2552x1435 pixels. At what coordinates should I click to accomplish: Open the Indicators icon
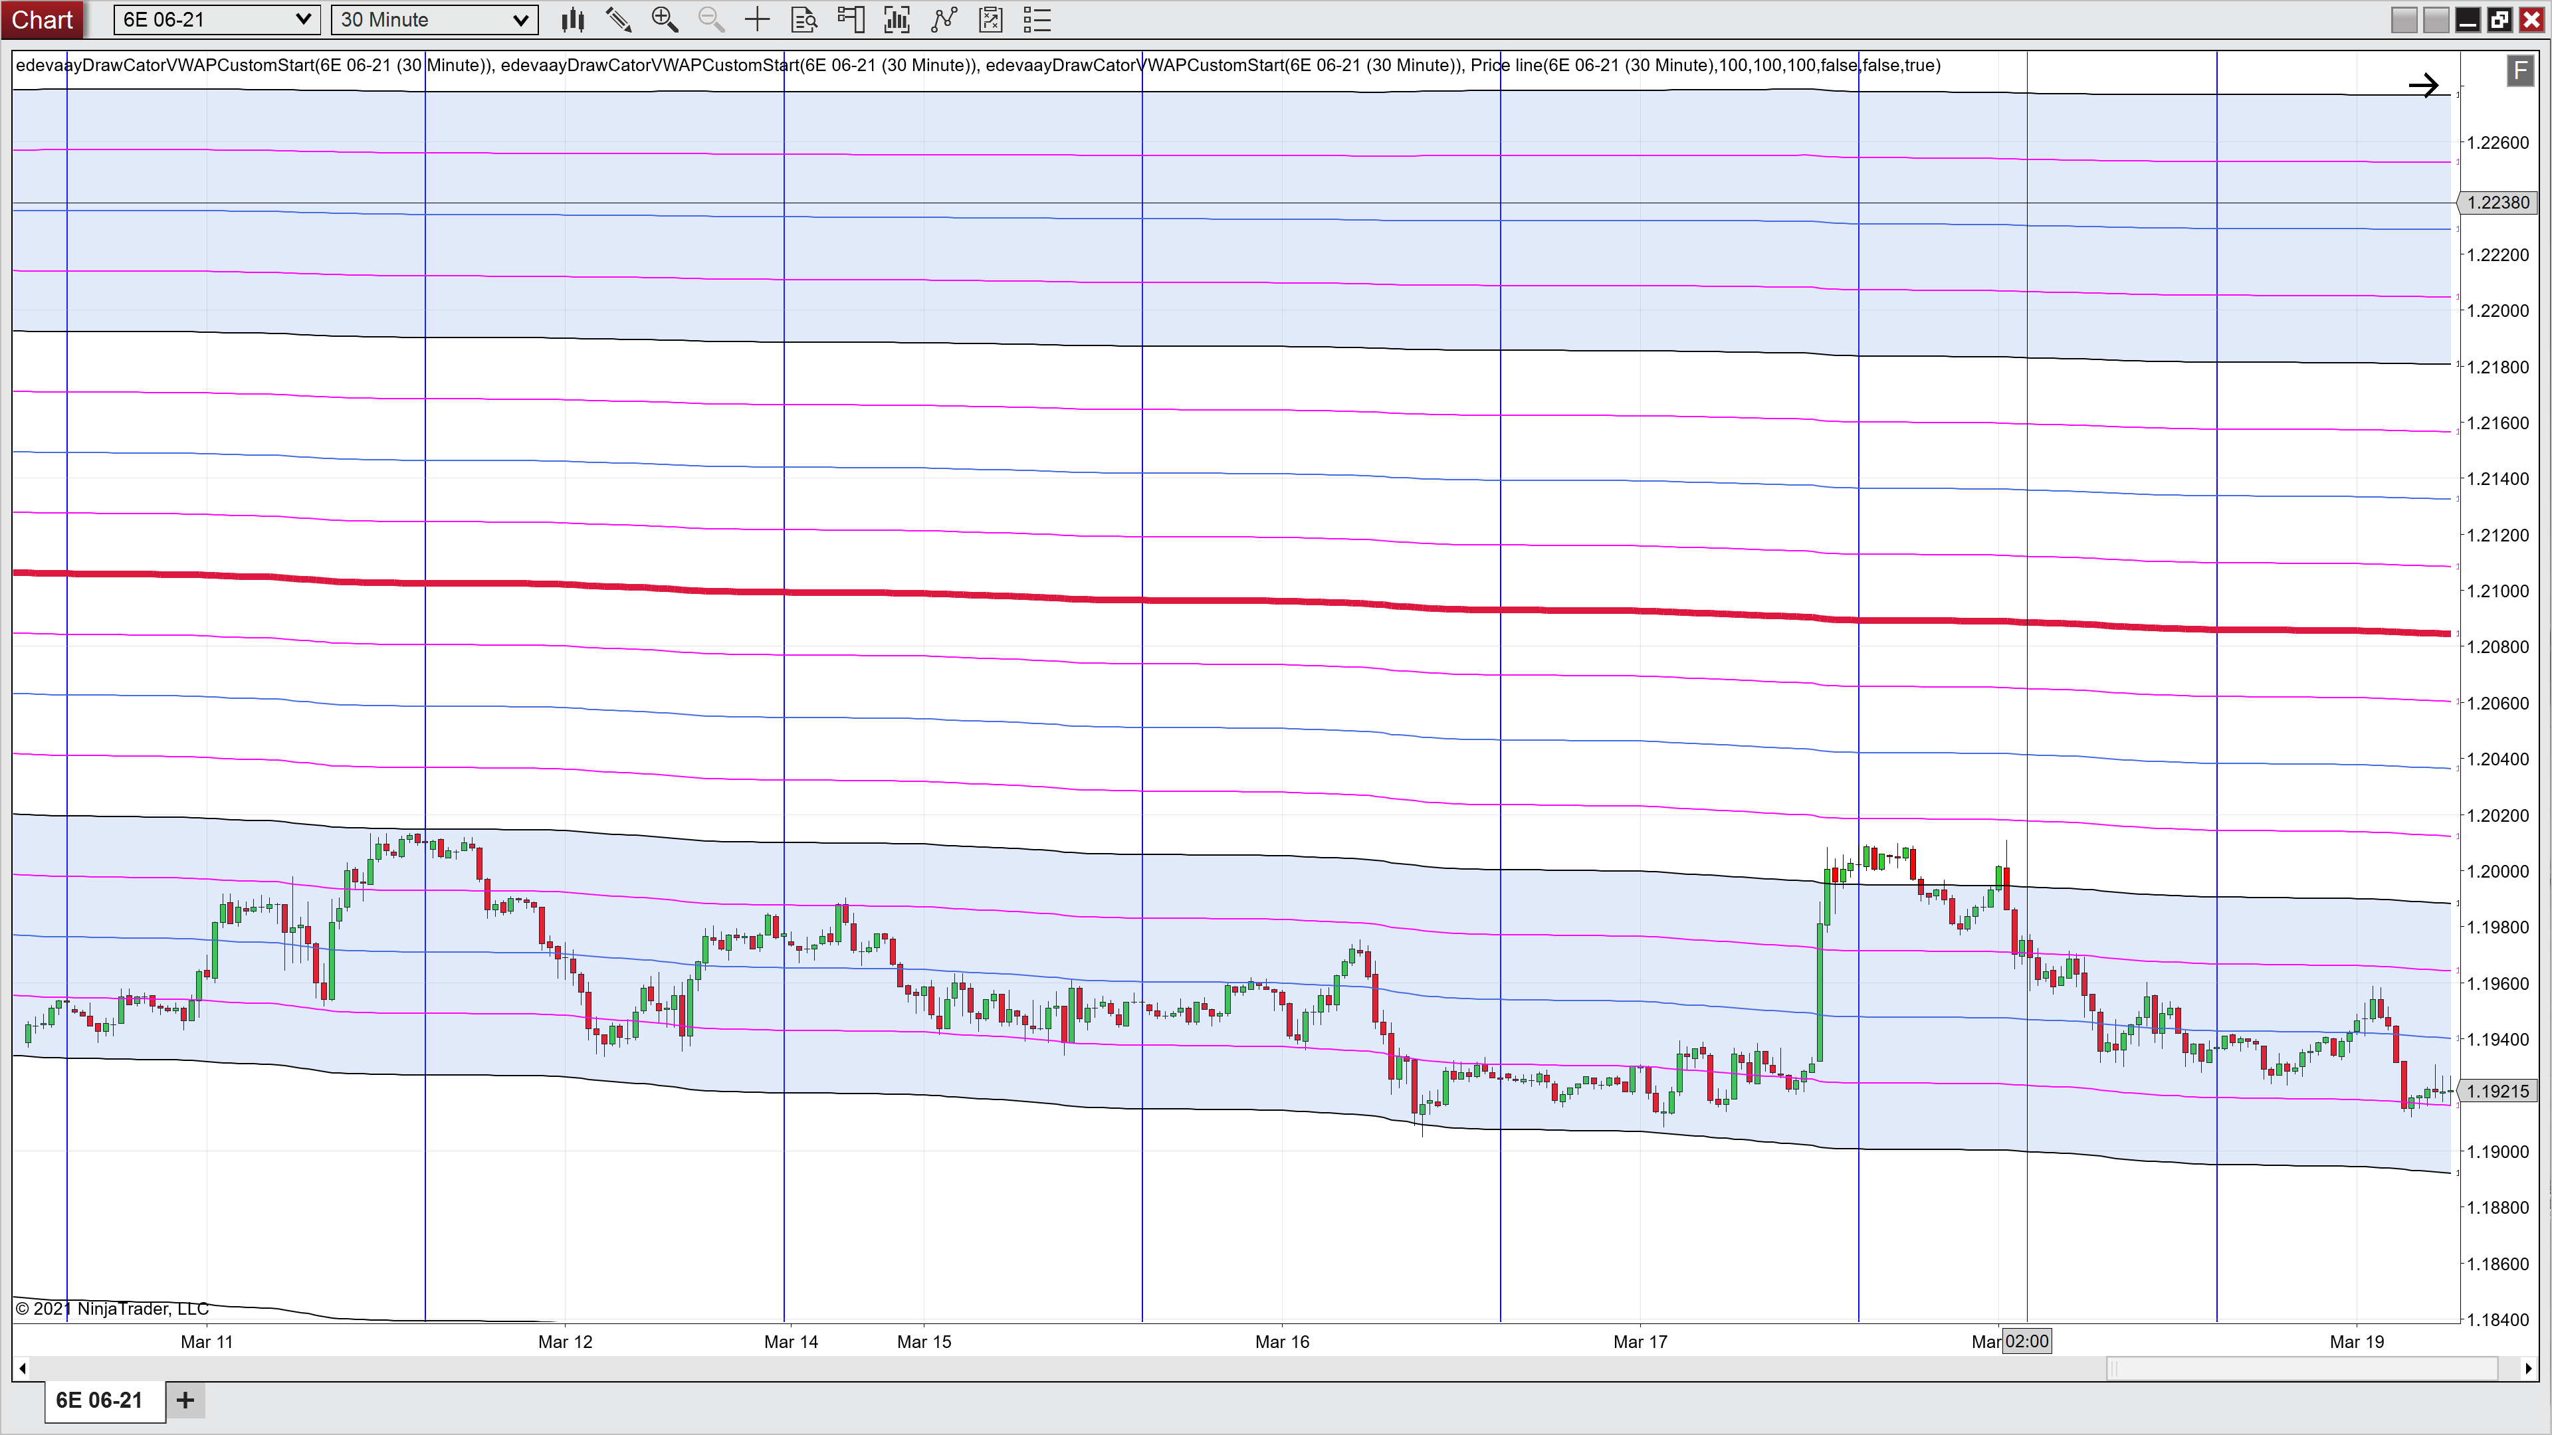point(944,20)
